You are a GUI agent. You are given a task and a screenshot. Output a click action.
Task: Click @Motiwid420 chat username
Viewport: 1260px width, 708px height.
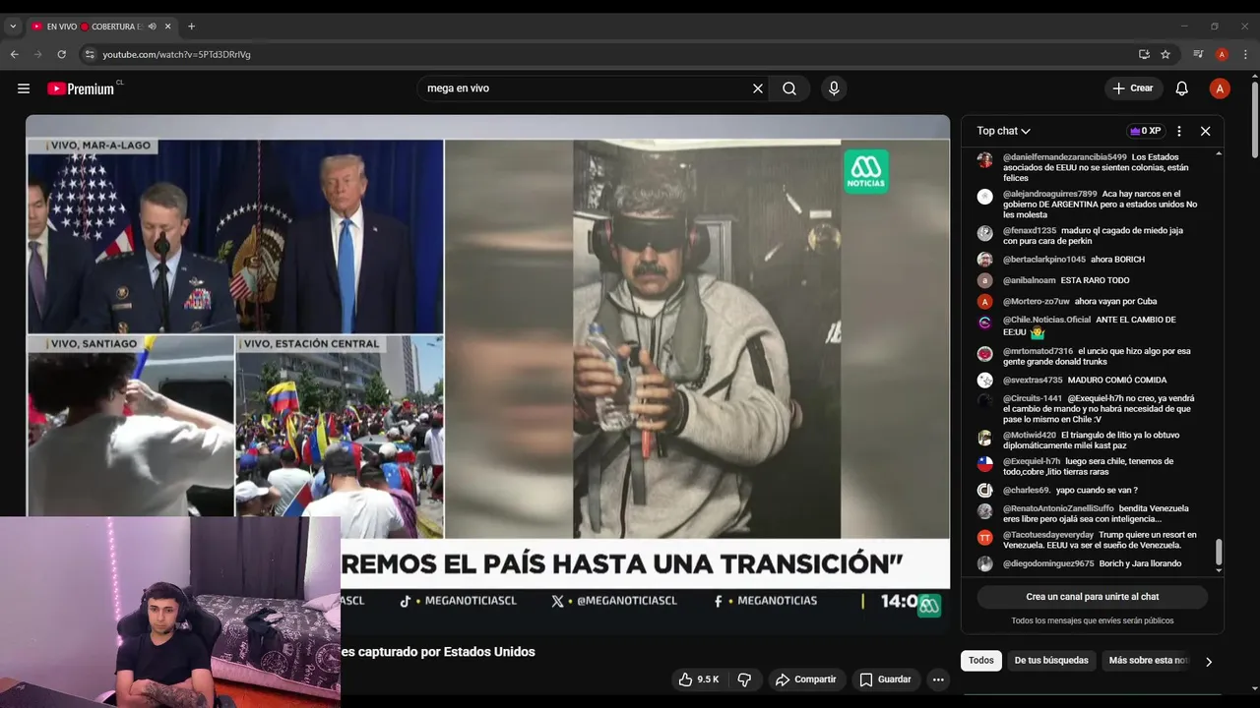(x=1030, y=435)
